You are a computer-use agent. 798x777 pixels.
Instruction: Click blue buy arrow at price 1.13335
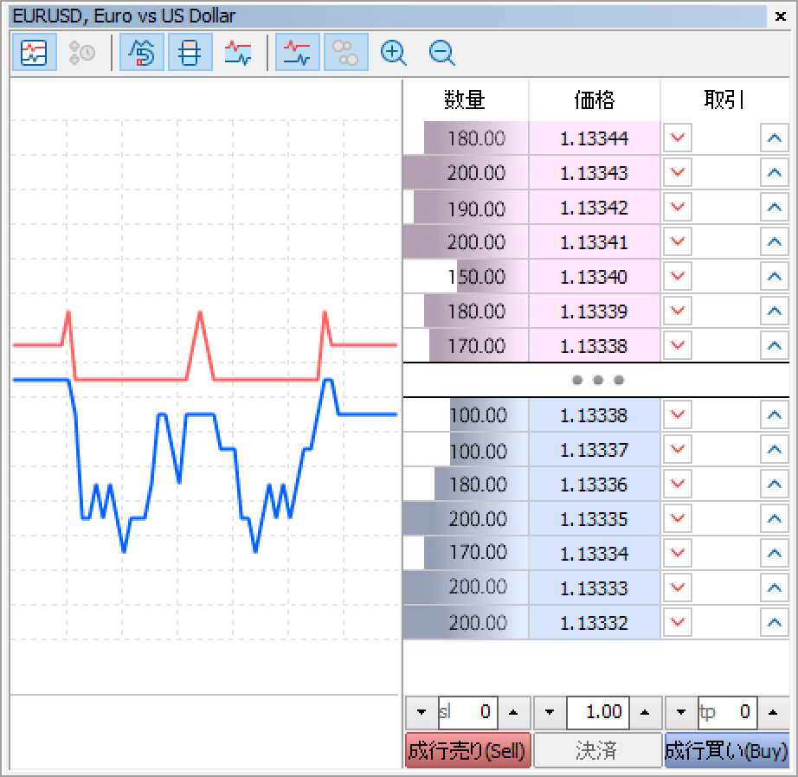pyautogui.click(x=775, y=518)
